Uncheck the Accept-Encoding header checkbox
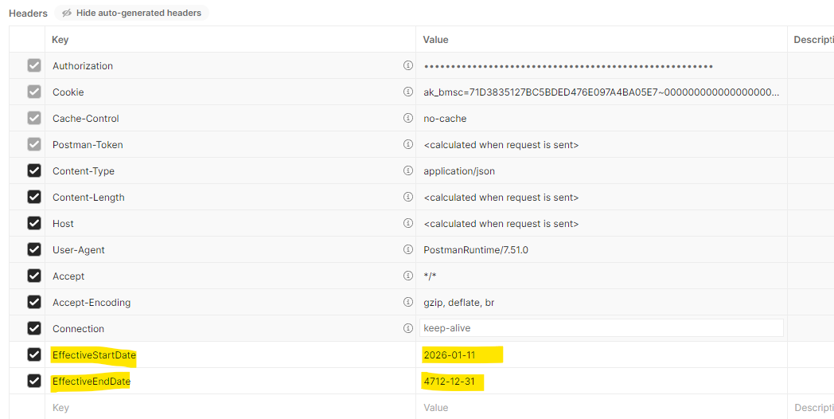The image size is (834, 419). (x=34, y=302)
